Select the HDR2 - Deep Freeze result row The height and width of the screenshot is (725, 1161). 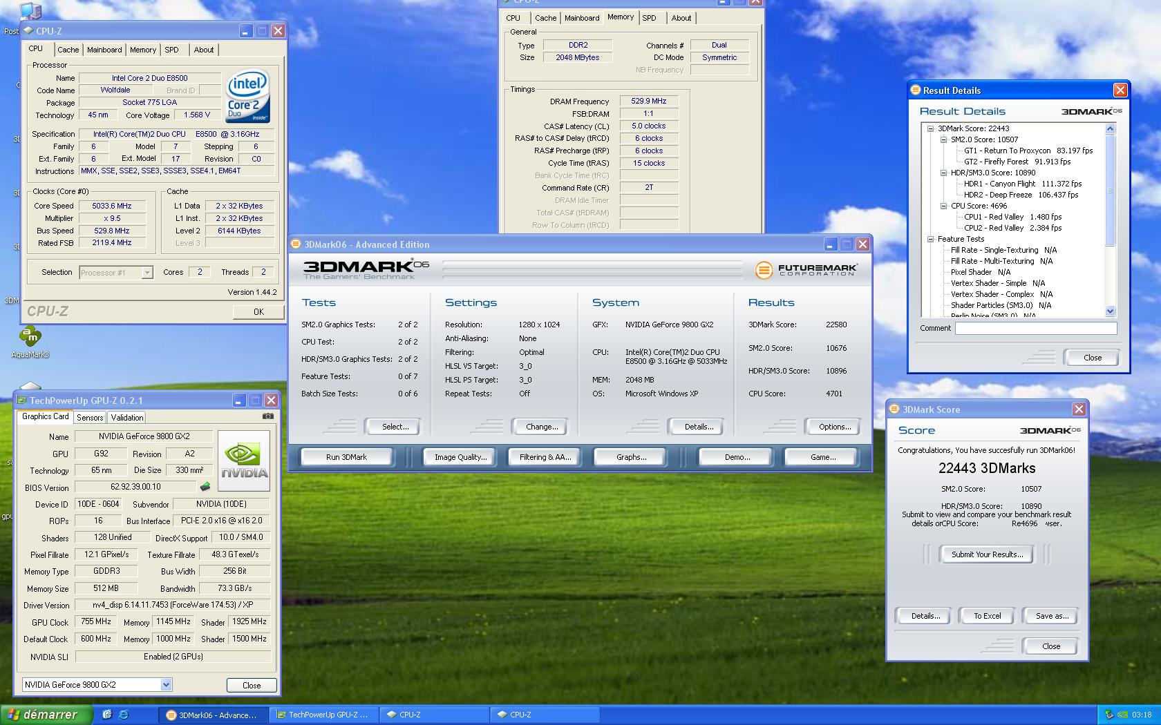click(x=1021, y=195)
